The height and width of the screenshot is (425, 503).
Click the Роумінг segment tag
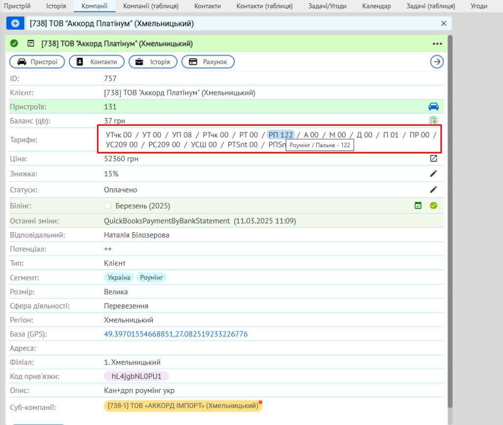[151, 277]
